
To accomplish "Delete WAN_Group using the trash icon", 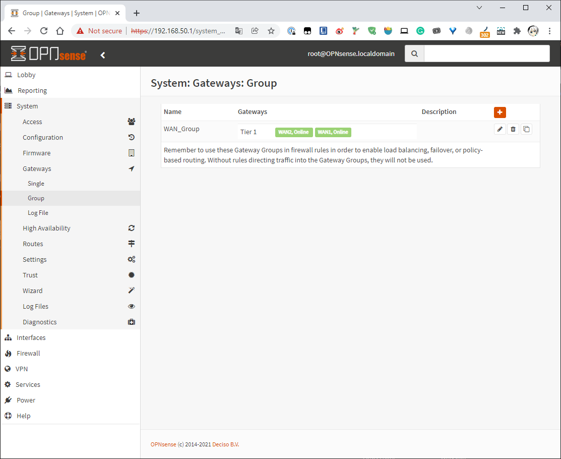I will [x=513, y=129].
